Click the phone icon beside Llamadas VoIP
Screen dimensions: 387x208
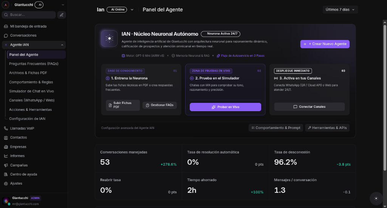click(x=6, y=129)
